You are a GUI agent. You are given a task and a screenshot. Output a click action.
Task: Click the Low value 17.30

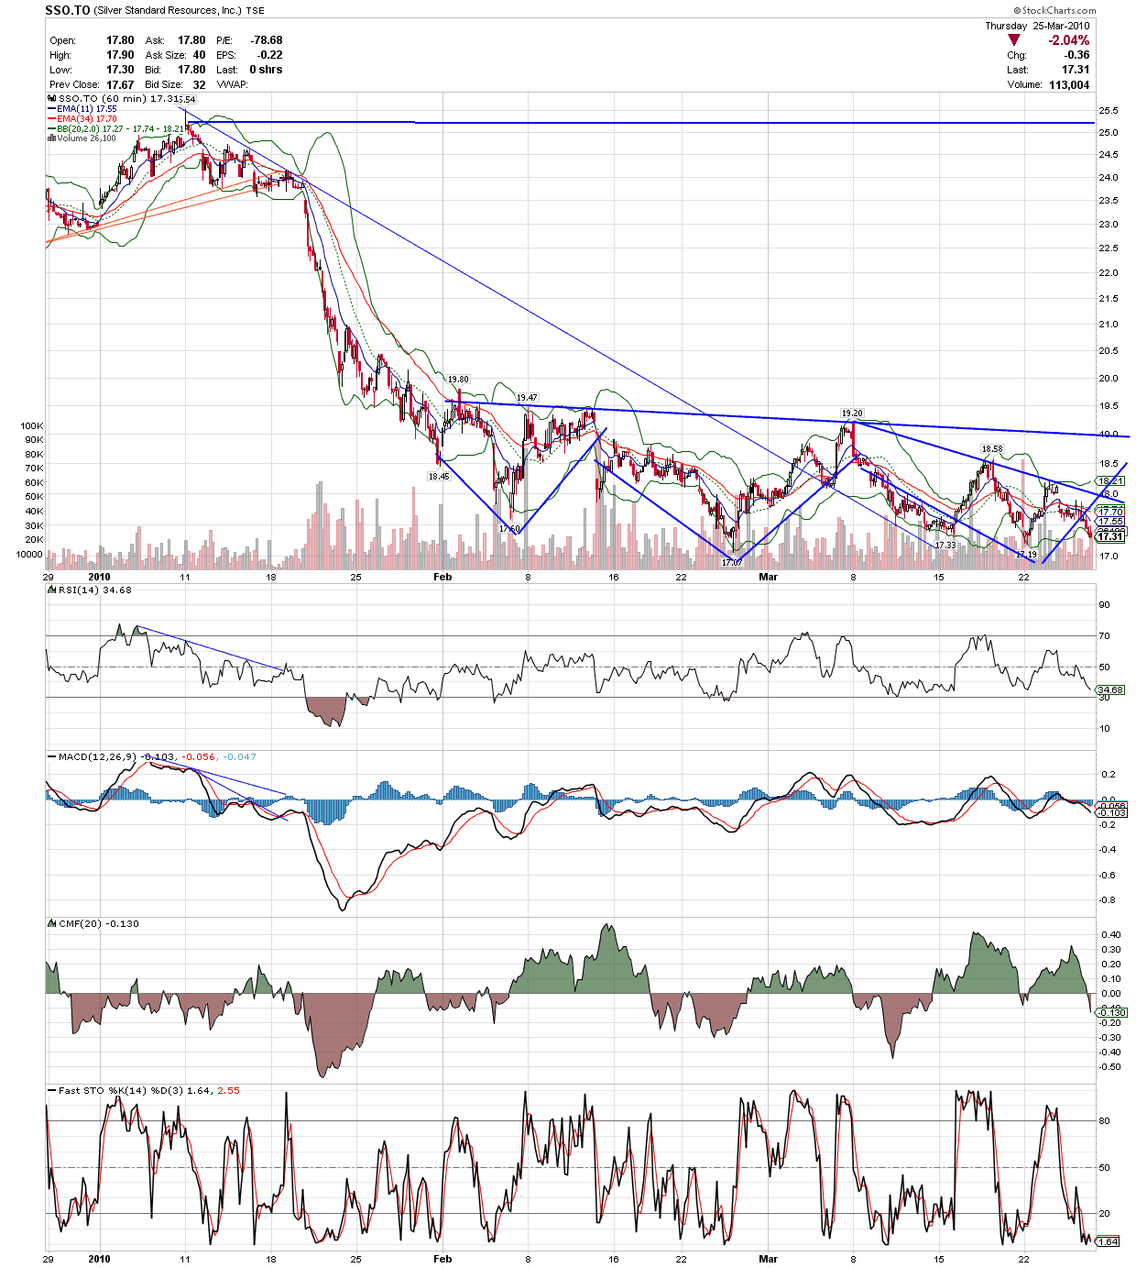pyautogui.click(x=120, y=70)
